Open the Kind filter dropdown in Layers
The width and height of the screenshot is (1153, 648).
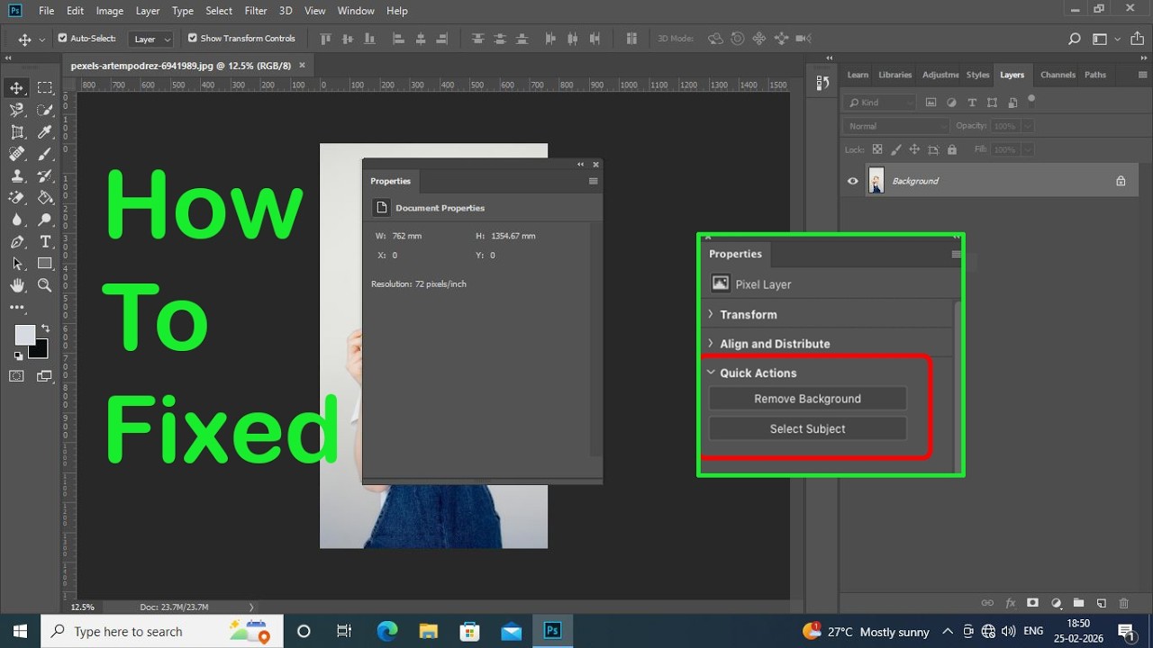(x=880, y=103)
